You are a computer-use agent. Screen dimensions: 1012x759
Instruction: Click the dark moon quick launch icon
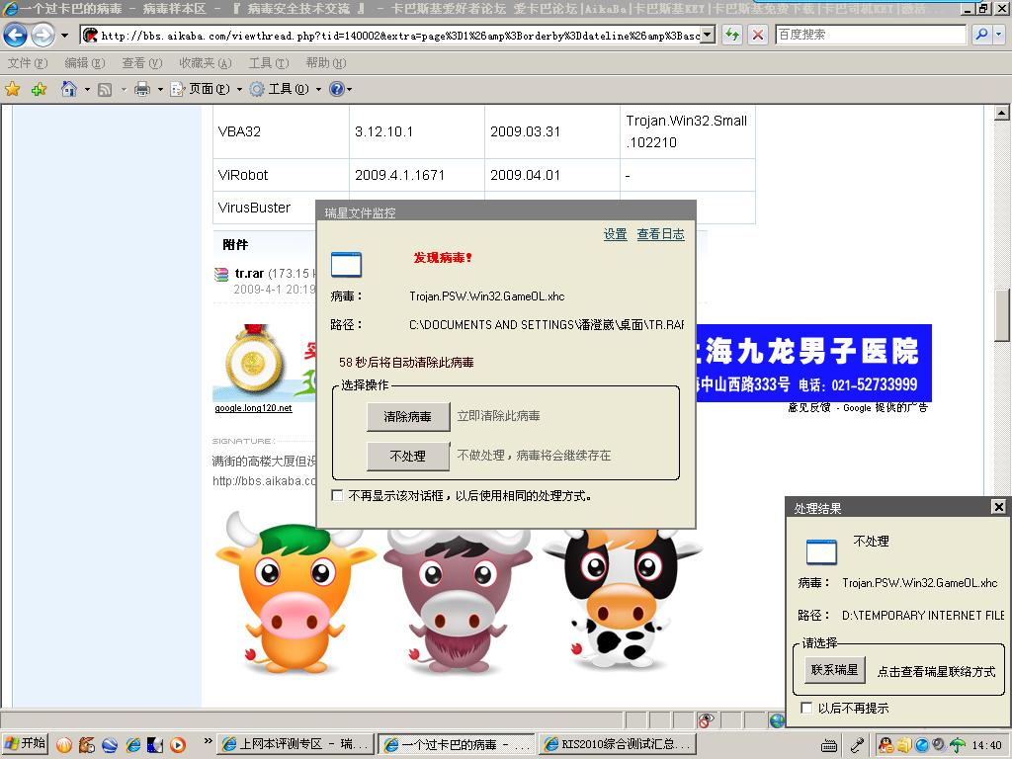click(x=155, y=744)
